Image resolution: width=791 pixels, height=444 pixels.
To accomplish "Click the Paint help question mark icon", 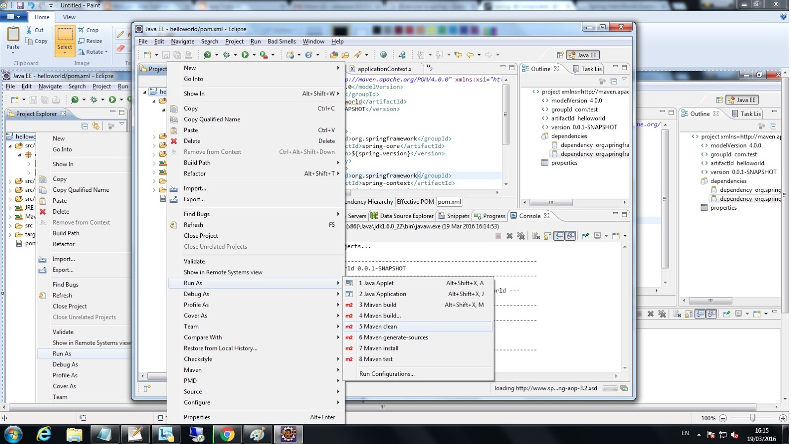I will point(784,16).
